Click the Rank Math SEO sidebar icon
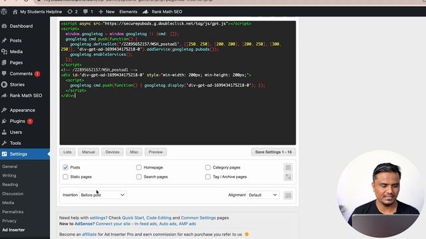The image size is (426, 239). 4,96
